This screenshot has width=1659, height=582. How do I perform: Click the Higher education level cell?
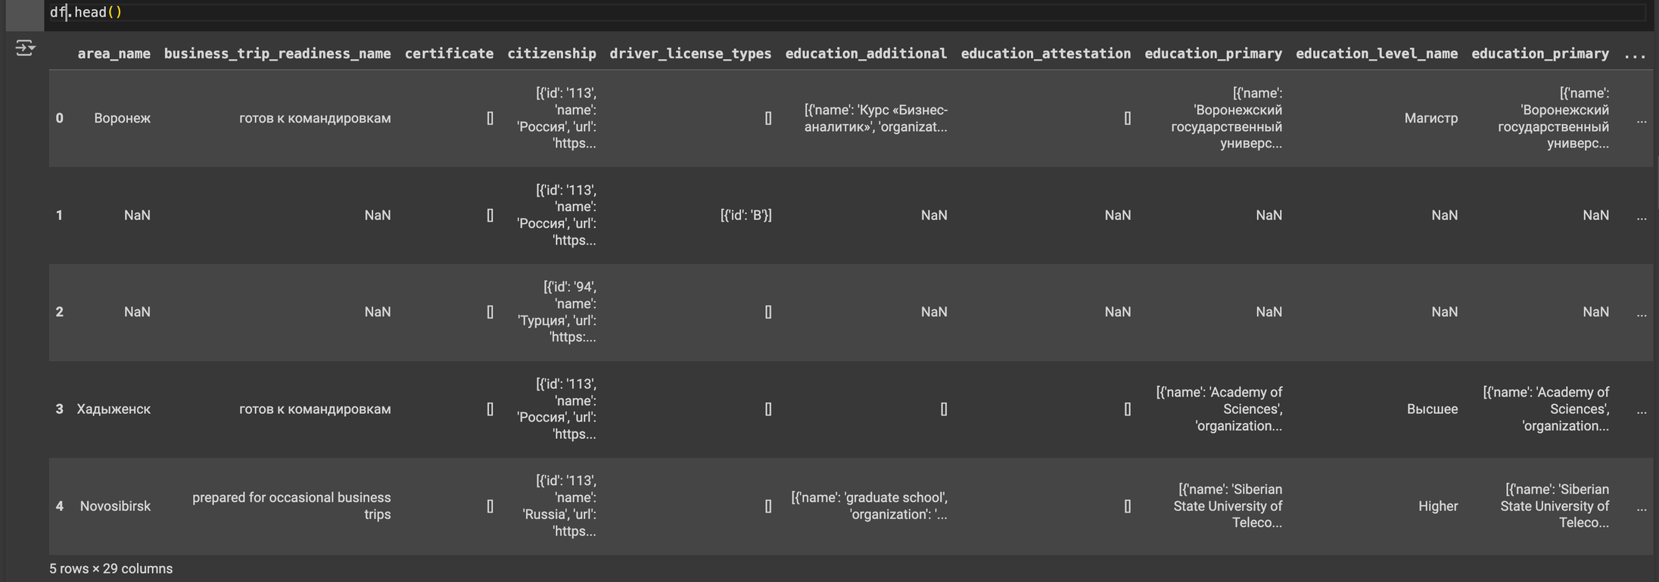pos(1438,506)
